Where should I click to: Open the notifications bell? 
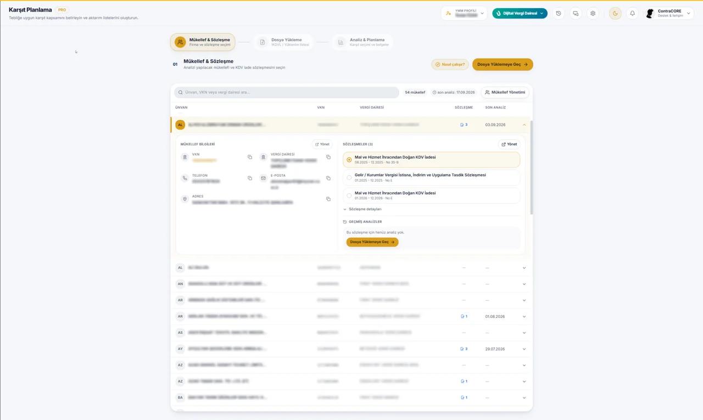[x=632, y=14]
